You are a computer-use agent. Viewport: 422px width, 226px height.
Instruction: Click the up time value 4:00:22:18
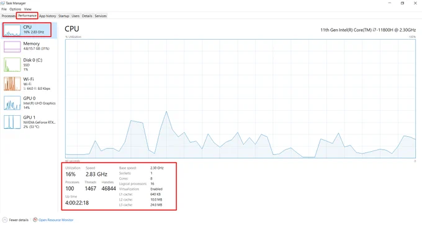coord(77,202)
